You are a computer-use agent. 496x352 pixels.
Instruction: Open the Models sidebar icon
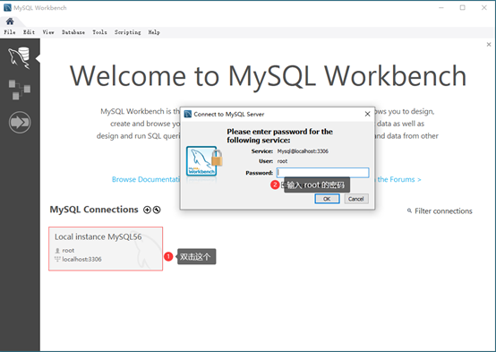point(20,90)
